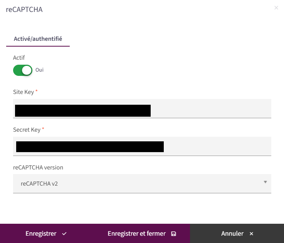Close the reCAPTCHA dialog with the X icon
The width and height of the screenshot is (284, 243).
(276, 8)
